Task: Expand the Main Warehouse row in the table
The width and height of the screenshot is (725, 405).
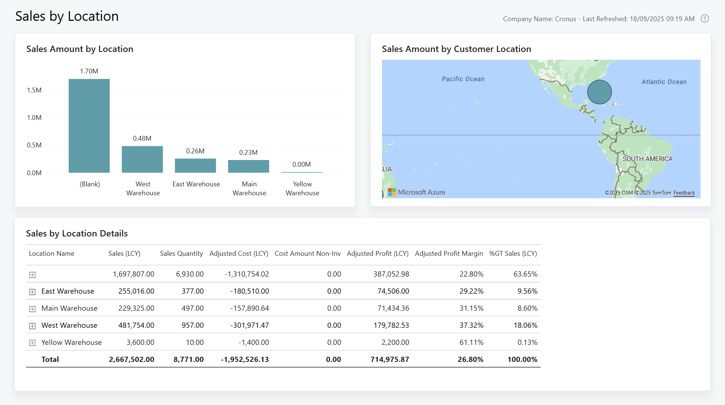Action: pyautogui.click(x=32, y=308)
